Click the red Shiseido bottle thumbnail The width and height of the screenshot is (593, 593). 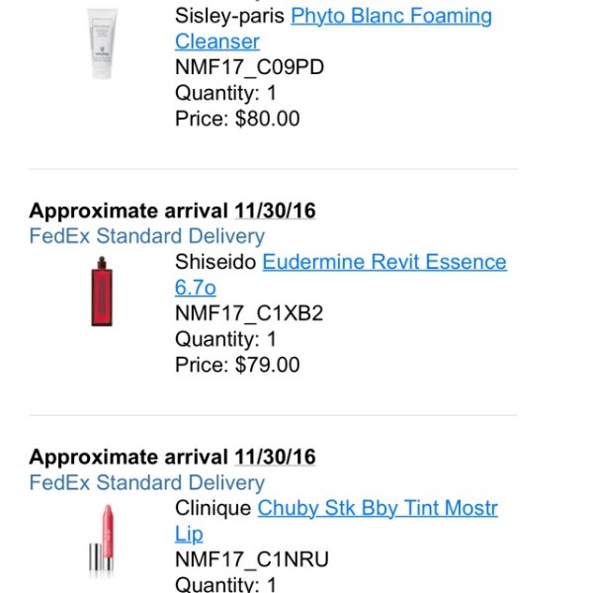click(102, 292)
